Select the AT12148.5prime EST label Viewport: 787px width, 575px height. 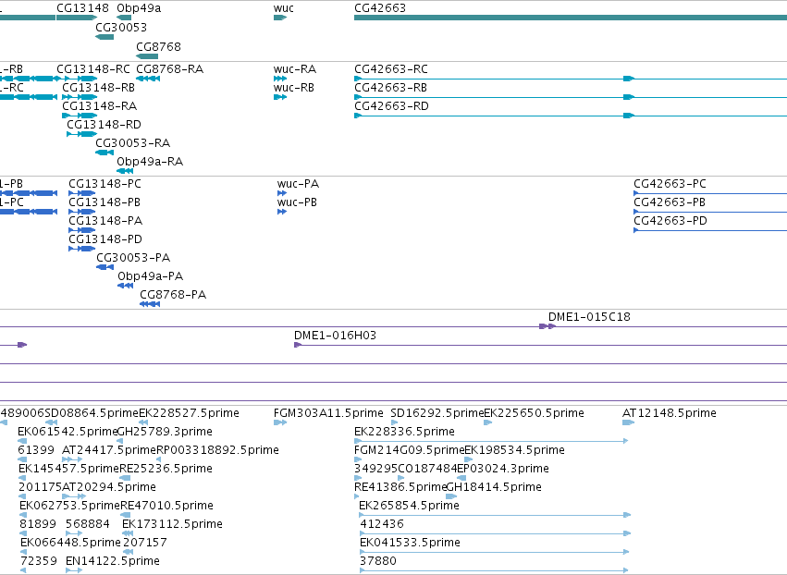[670, 413]
